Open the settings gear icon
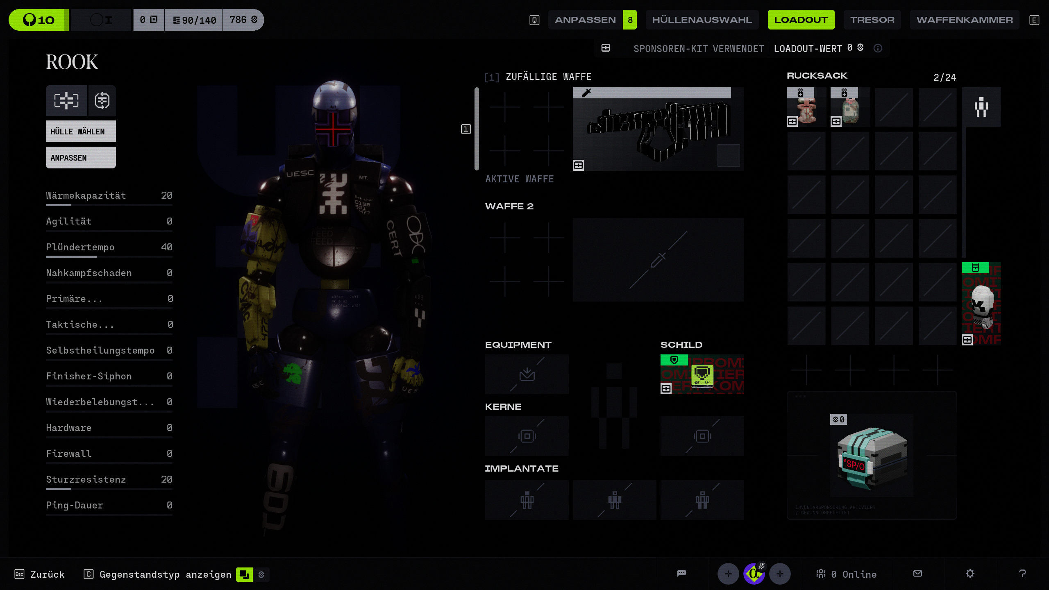1049x590 pixels. pyautogui.click(x=970, y=574)
